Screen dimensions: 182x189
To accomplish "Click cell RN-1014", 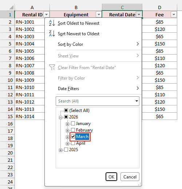I will pyautogui.click(x=30, y=116).
